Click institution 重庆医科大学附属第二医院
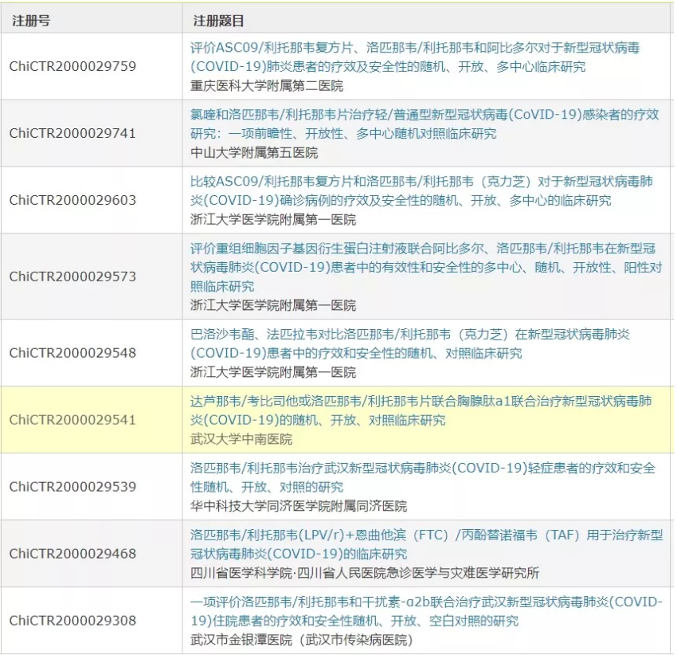The width and height of the screenshot is (677, 655). [x=267, y=85]
